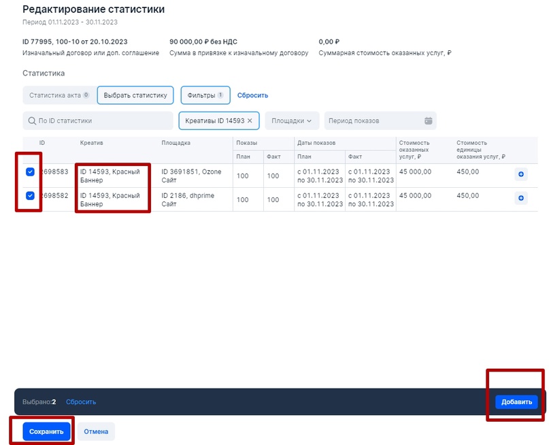Click the Стоимость единицы оказания услуг header

tap(481, 150)
